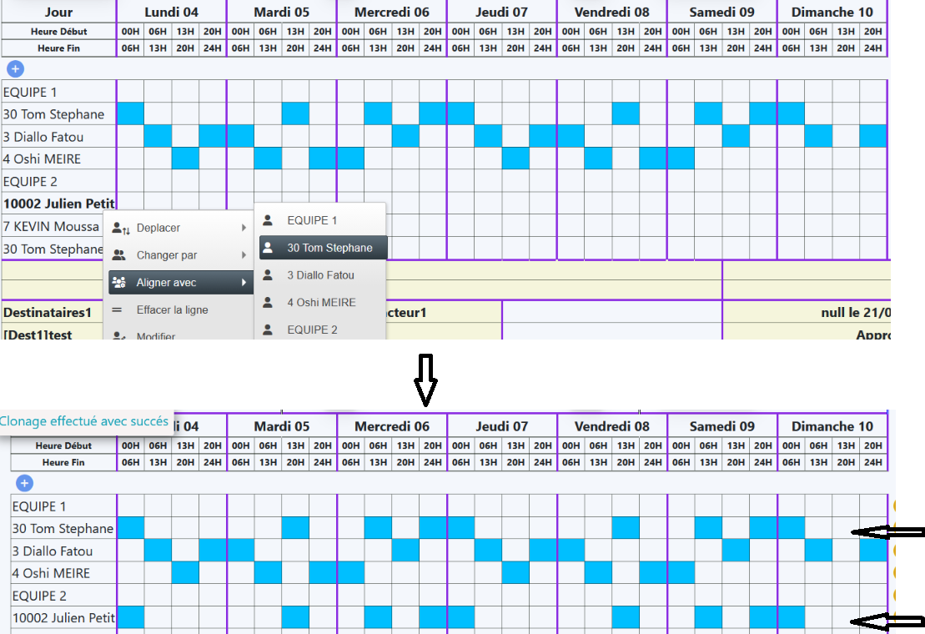Toggle Tom Stephane's Vendredi 13H-20H blue cell in upper planning

(x=626, y=113)
